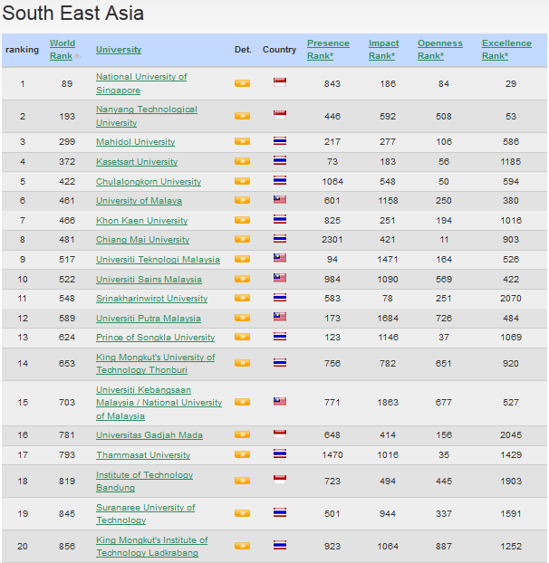Click the details arrow for Mahidol University
549x563 pixels.
point(242,141)
